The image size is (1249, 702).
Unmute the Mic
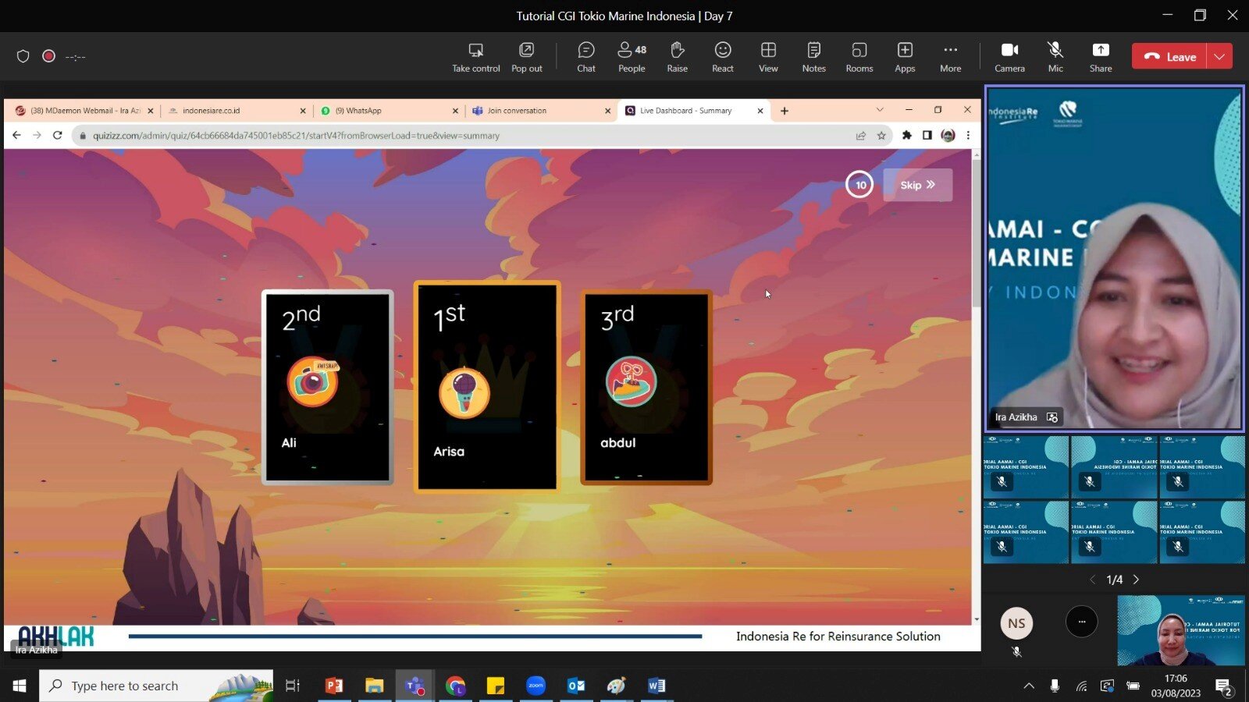[1055, 57]
